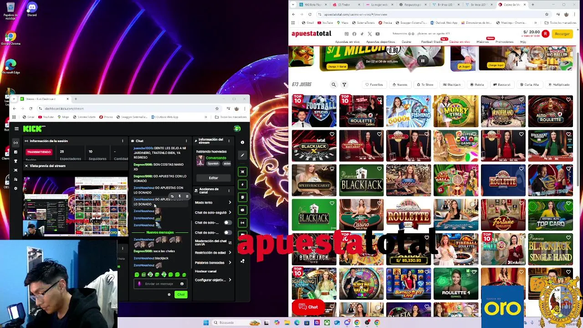Open the Promociones menu item
This screenshot has width=583, height=328.
pos(505,42)
